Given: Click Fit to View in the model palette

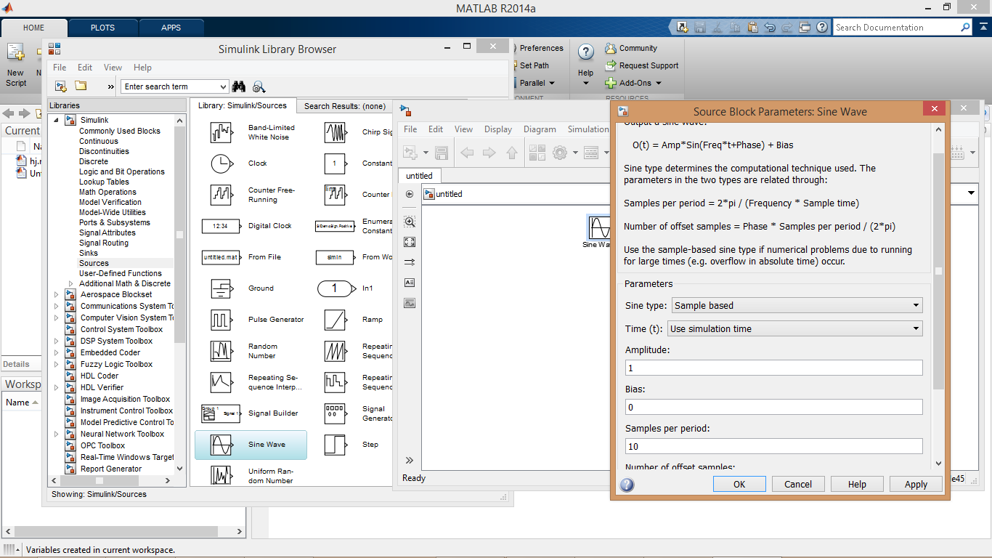Looking at the screenshot, I should [410, 242].
